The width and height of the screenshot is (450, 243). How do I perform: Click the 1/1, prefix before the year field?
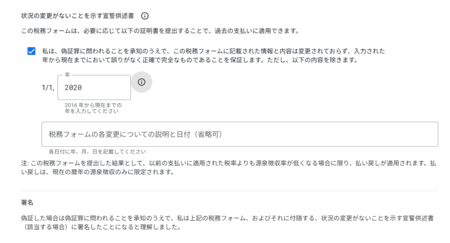point(48,88)
